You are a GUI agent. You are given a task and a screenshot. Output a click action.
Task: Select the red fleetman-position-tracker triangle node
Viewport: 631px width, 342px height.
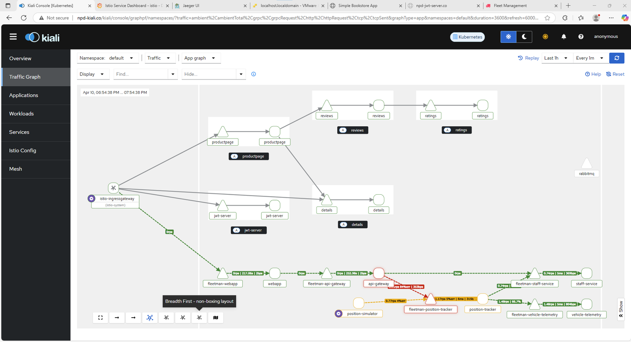(x=431, y=299)
